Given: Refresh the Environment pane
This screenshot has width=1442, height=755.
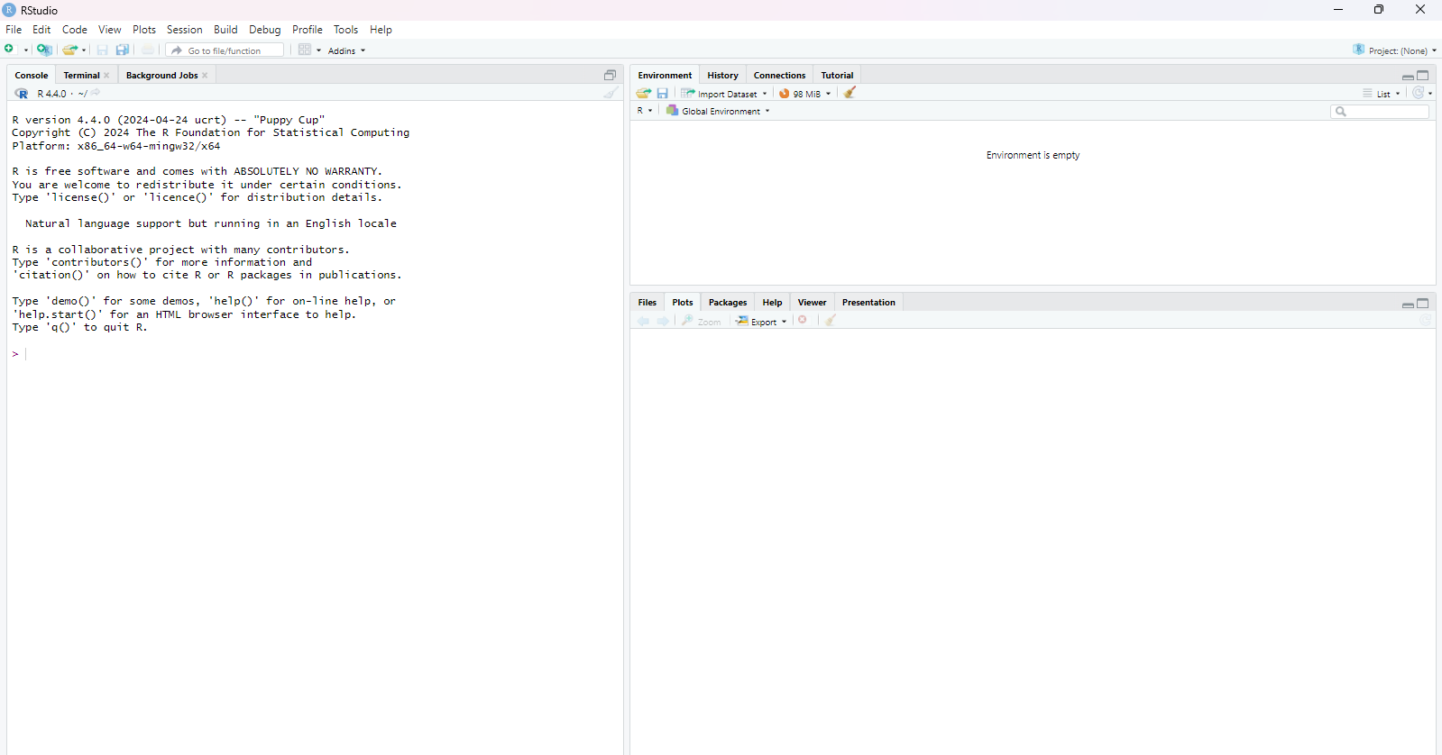Looking at the screenshot, I should point(1418,93).
